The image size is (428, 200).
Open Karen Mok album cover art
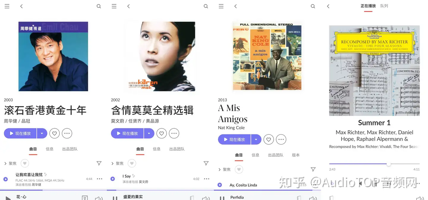160,56
